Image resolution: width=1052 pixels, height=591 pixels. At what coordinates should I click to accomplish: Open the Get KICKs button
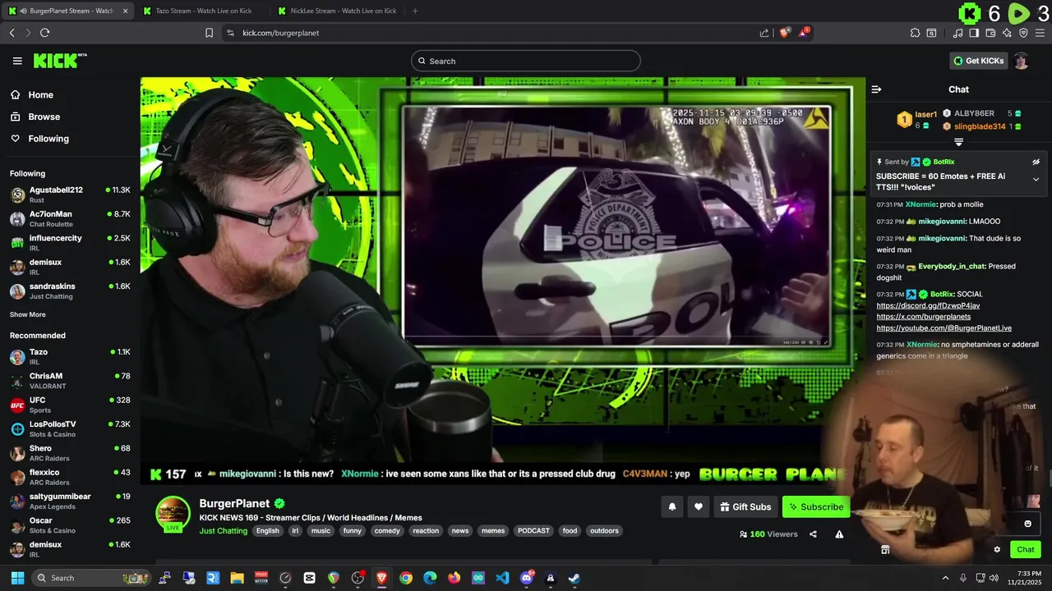tap(978, 61)
